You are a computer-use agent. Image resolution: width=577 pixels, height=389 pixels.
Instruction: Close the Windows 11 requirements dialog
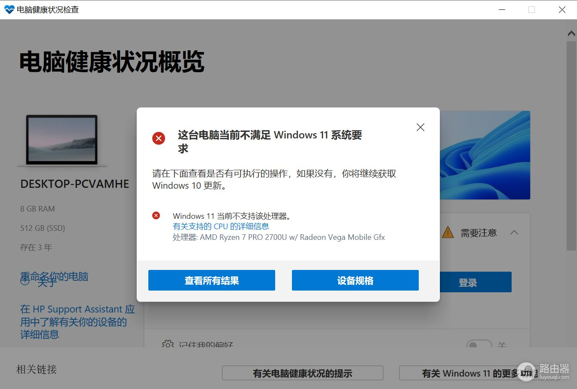click(420, 127)
